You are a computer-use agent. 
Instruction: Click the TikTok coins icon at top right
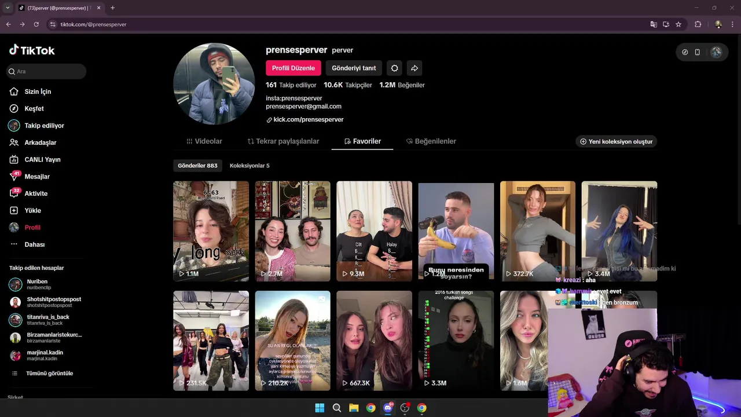685,52
